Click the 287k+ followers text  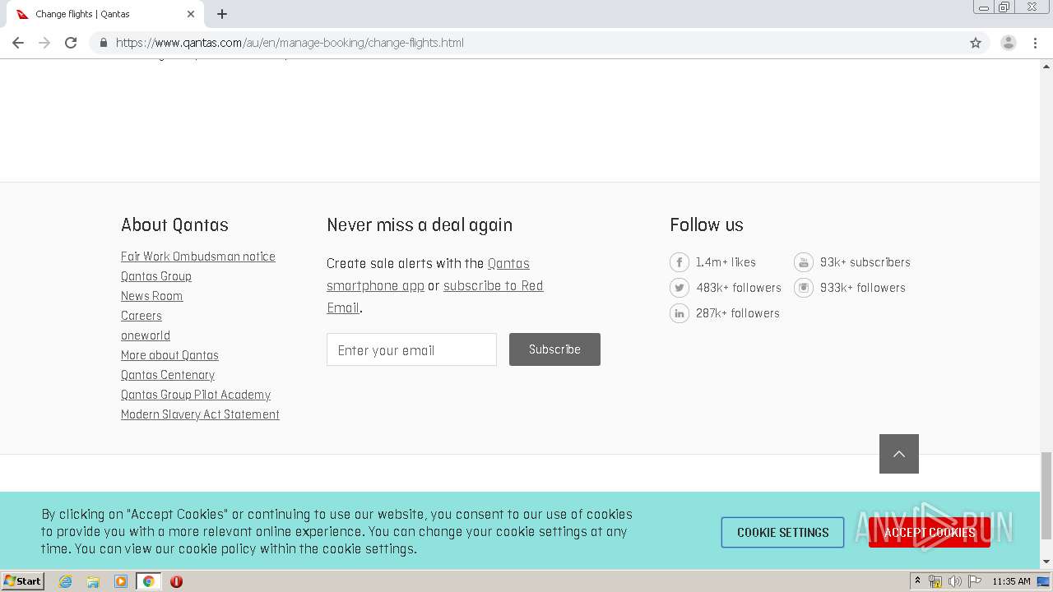coord(738,313)
